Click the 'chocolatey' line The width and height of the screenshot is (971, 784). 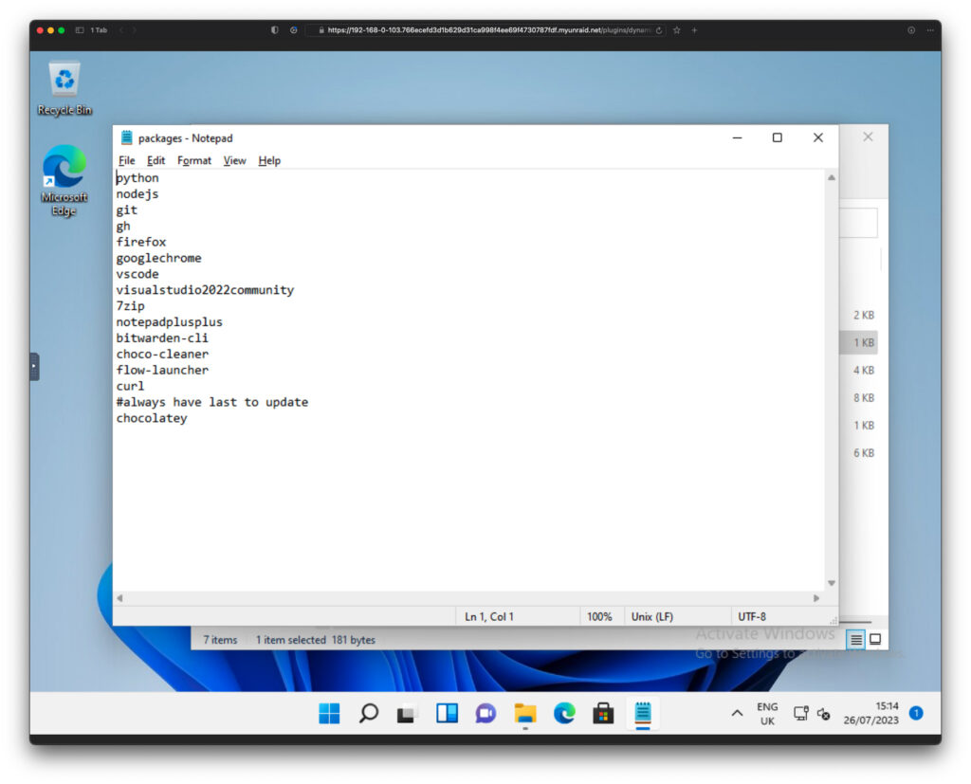click(152, 419)
